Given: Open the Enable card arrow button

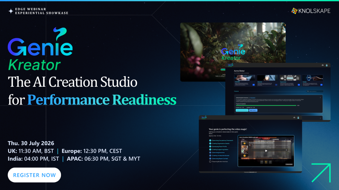Looking at the screenshot, I should tap(321, 85).
